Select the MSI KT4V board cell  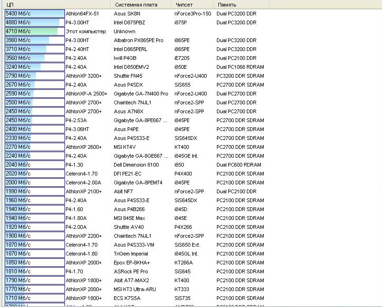[x=125, y=147]
